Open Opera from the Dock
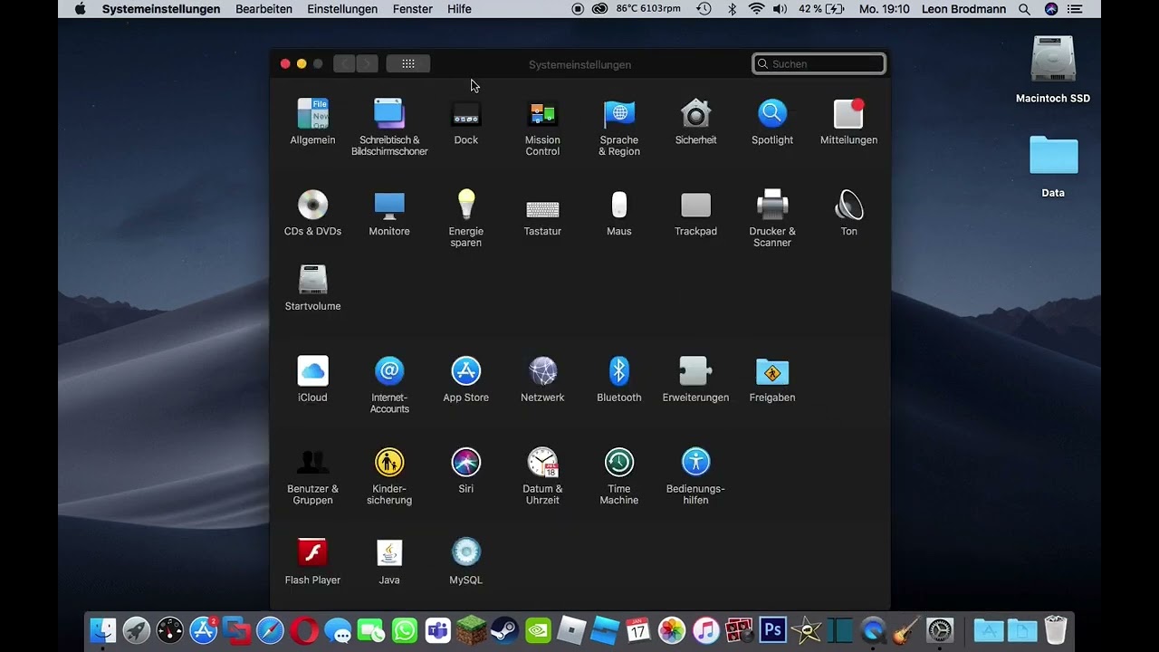1159x652 pixels. tap(304, 630)
